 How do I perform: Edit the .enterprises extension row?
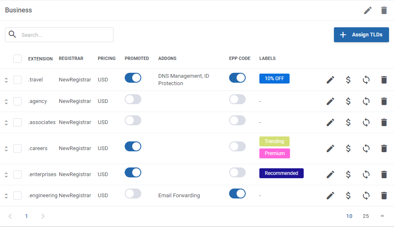click(x=331, y=174)
